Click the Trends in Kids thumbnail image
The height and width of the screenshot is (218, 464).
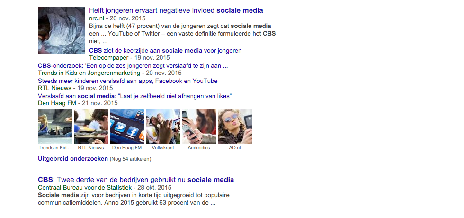[x=55, y=127]
